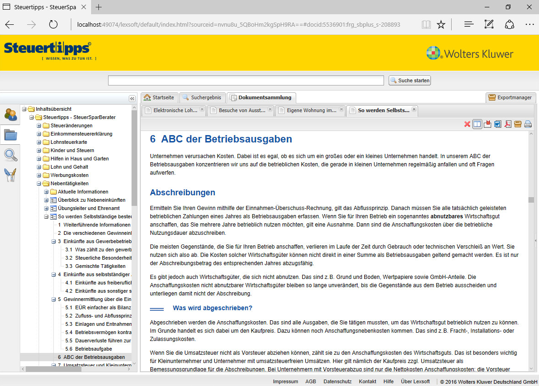Close the Eigene Wohnung document tab
The width and height of the screenshot is (539, 386).
point(341,109)
